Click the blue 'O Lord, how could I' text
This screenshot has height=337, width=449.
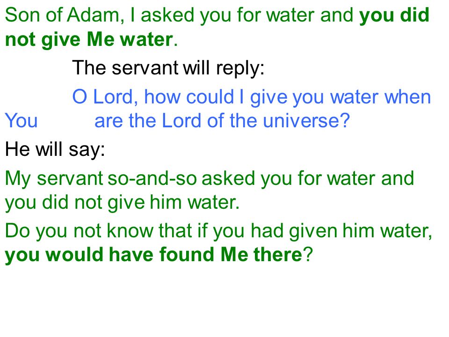point(158,97)
